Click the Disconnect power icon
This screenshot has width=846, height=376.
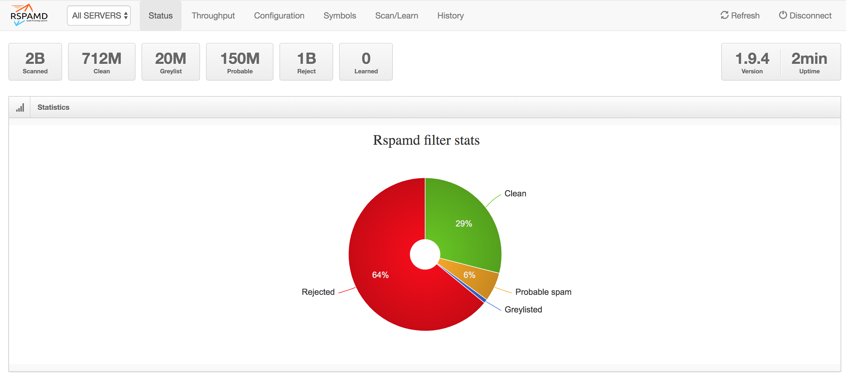[x=783, y=15]
